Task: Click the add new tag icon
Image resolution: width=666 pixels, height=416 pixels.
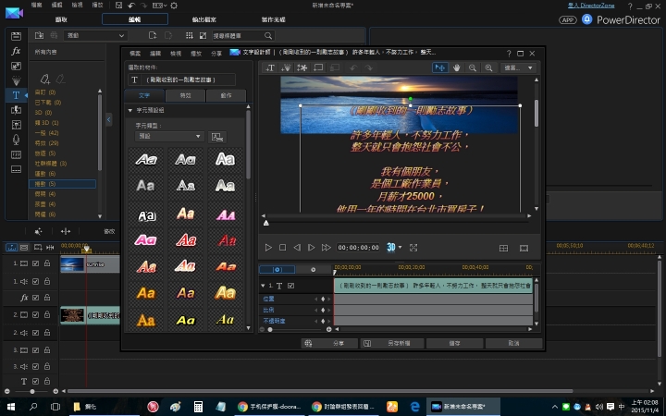Action: (45, 79)
